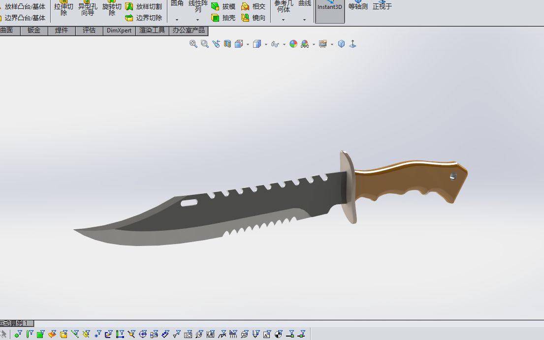Expand the Reference Geometry (参考几何体) dropdown arrow

[x=284, y=20]
